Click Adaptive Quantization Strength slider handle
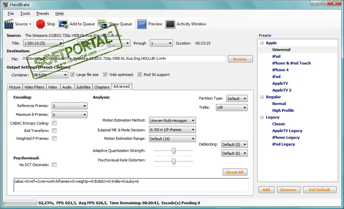The width and height of the screenshot is (344, 209). [x=174, y=151]
